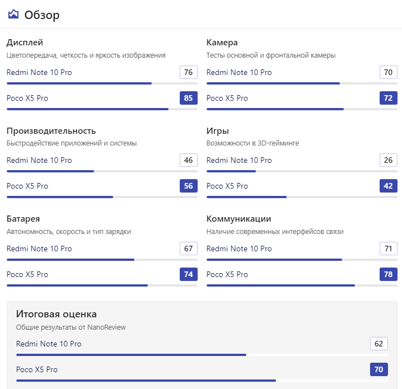Viewport: 402px width, 389px height.
Task: Click the Итоговая оценка heading
Action: [x=56, y=314]
